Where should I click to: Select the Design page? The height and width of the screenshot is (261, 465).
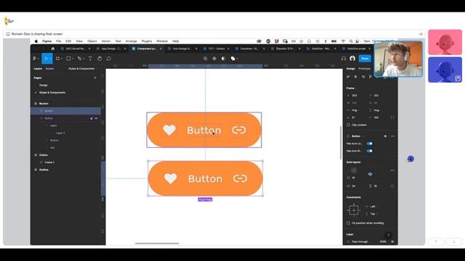point(44,86)
